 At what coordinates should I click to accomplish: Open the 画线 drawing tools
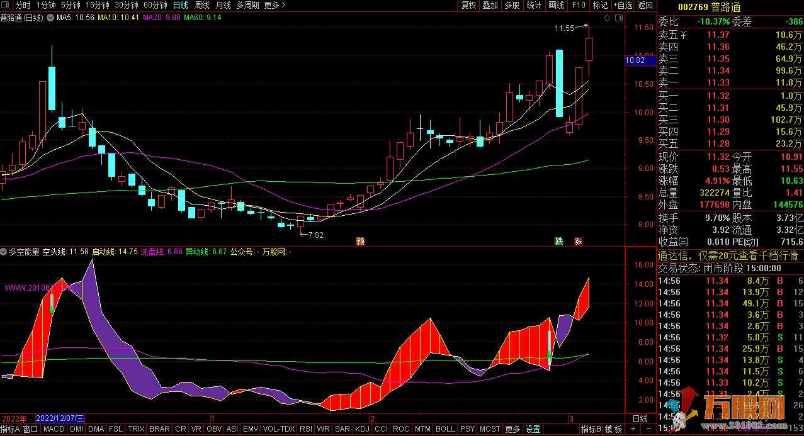click(x=557, y=5)
